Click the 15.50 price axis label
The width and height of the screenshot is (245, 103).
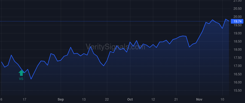click(x=237, y=91)
